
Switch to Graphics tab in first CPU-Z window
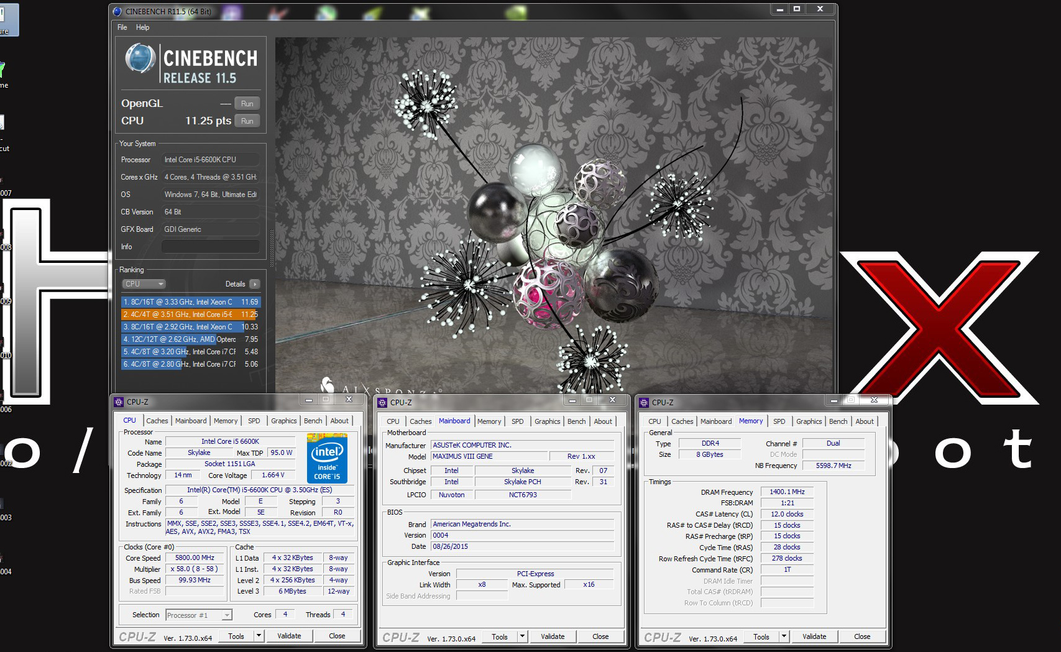(x=284, y=421)
